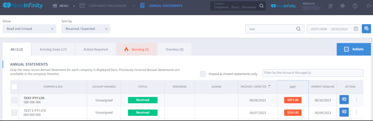Viewport: 373px width, 121px height.
Task: Open the help question mark icon
Action: pyautogui.click(x=355, y=6)
